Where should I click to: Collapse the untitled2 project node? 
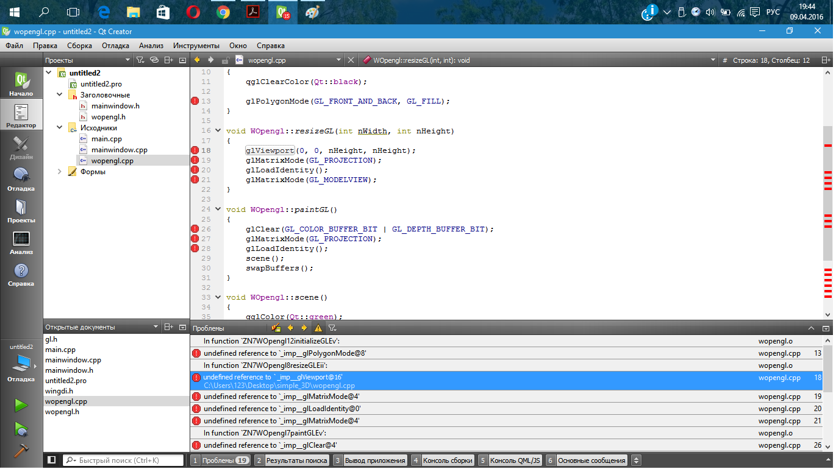[x=49, y=73]
